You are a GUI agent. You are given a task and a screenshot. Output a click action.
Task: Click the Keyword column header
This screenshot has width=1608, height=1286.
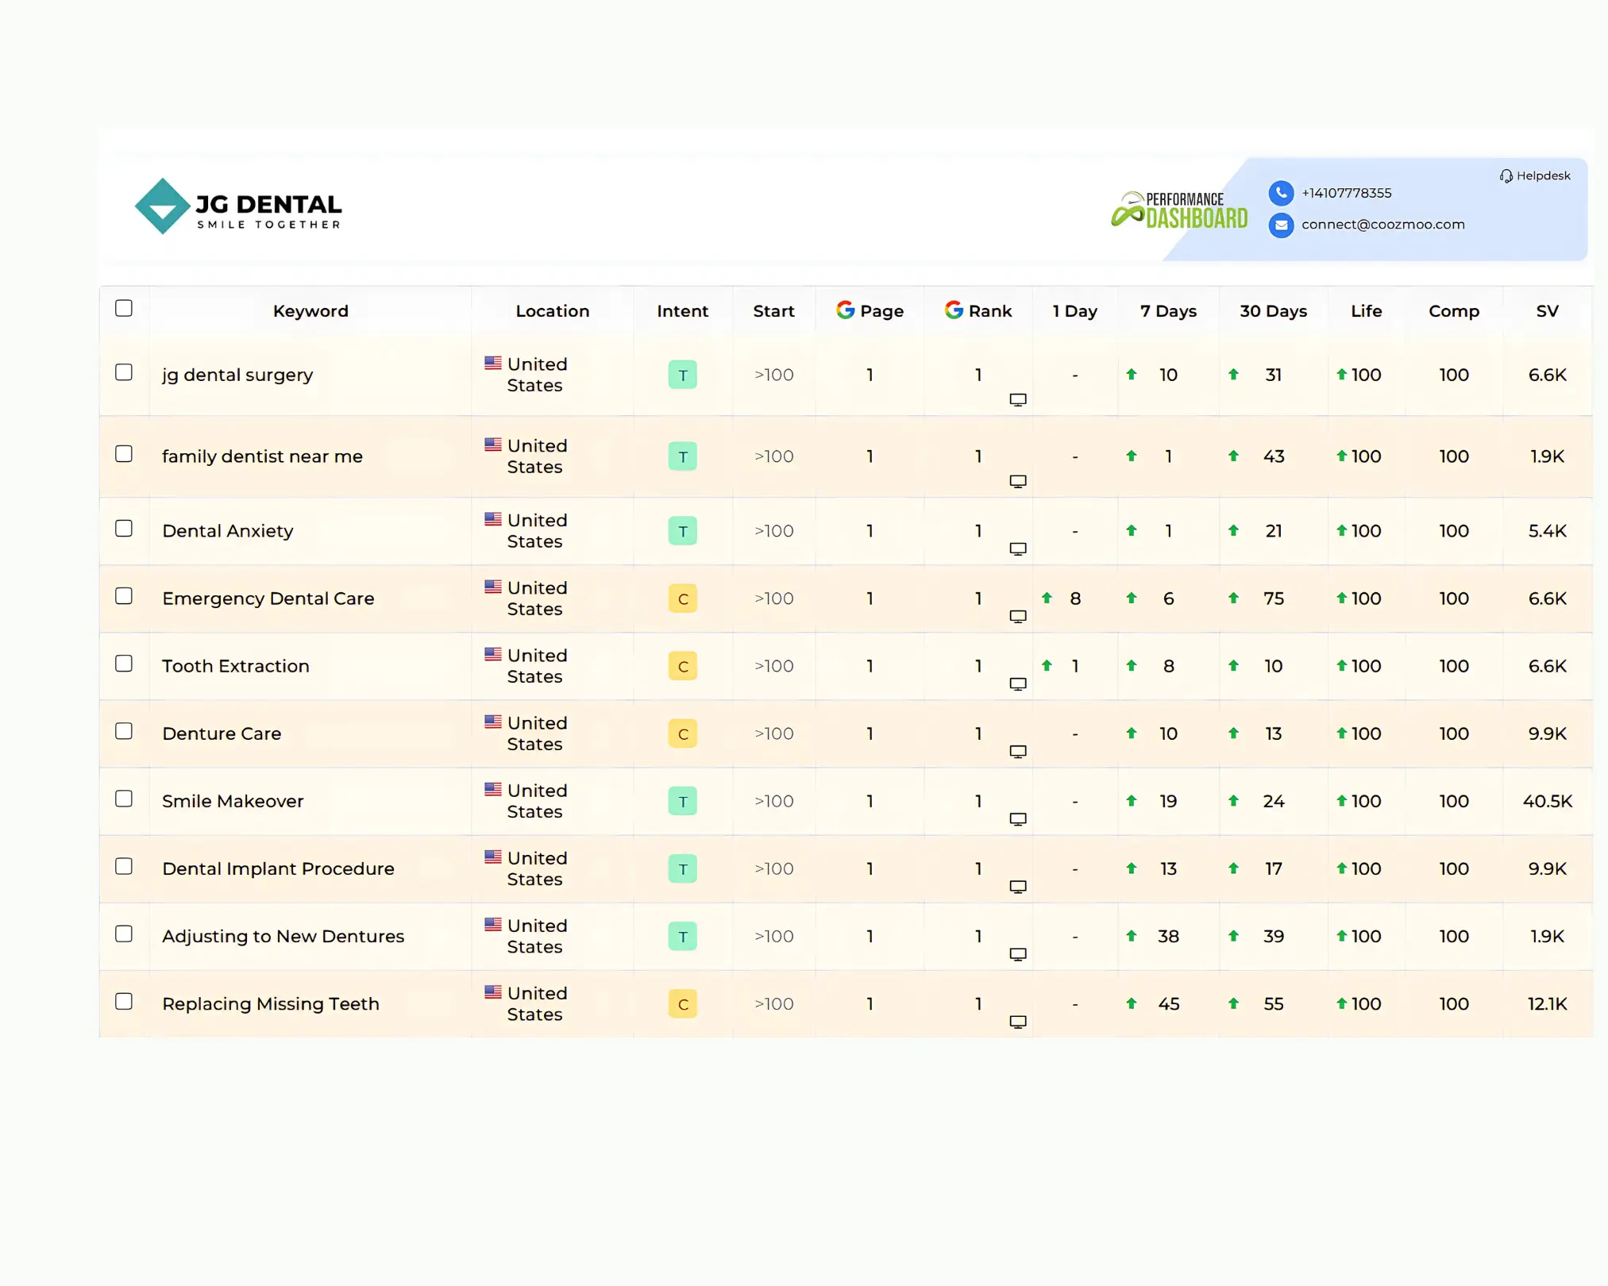[x=310, y=310]
